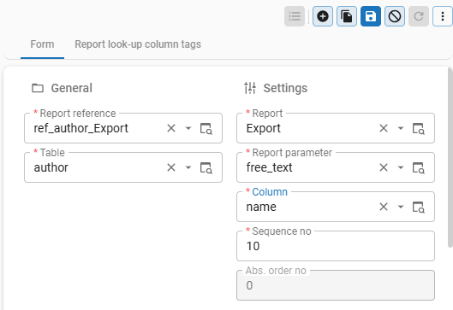The height and width of the screenshot is (310, 453).
Task: Copy the record with duplicate icon
Action: pyautogui.click(x=347, y=16)
